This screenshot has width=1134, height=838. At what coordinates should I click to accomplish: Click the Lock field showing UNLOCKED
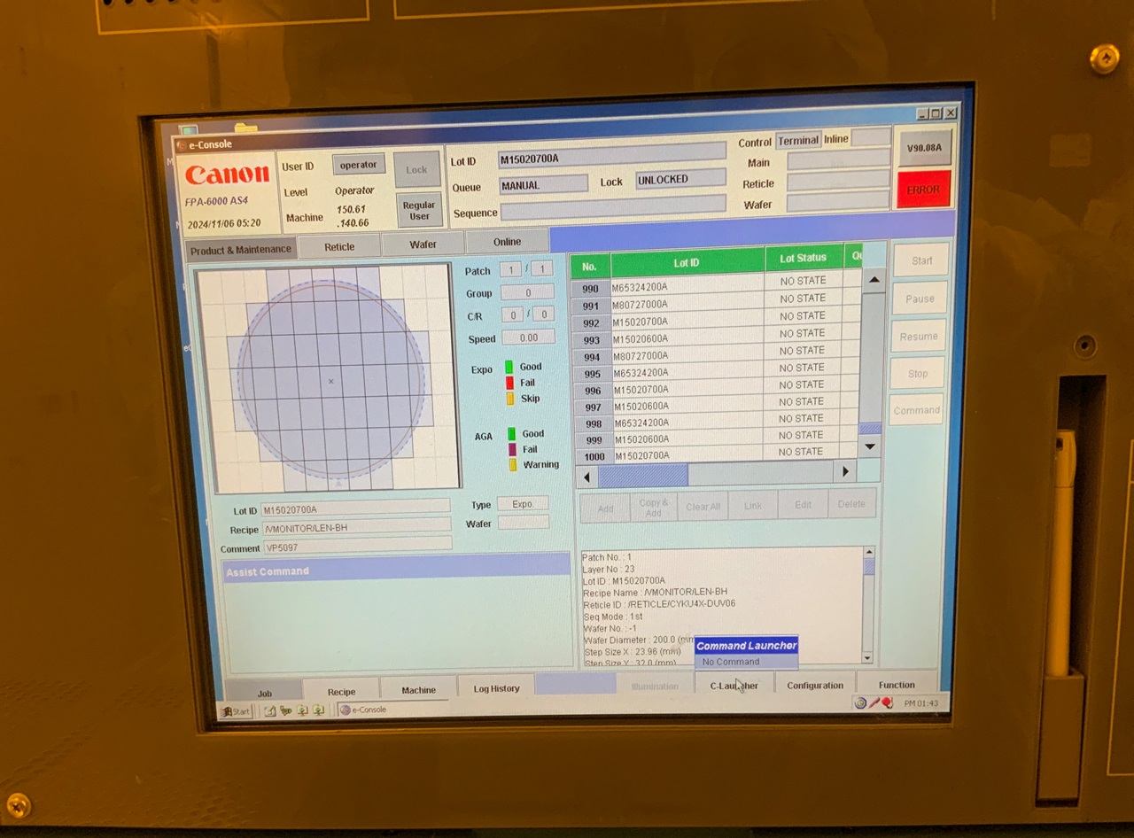point(680,180)
